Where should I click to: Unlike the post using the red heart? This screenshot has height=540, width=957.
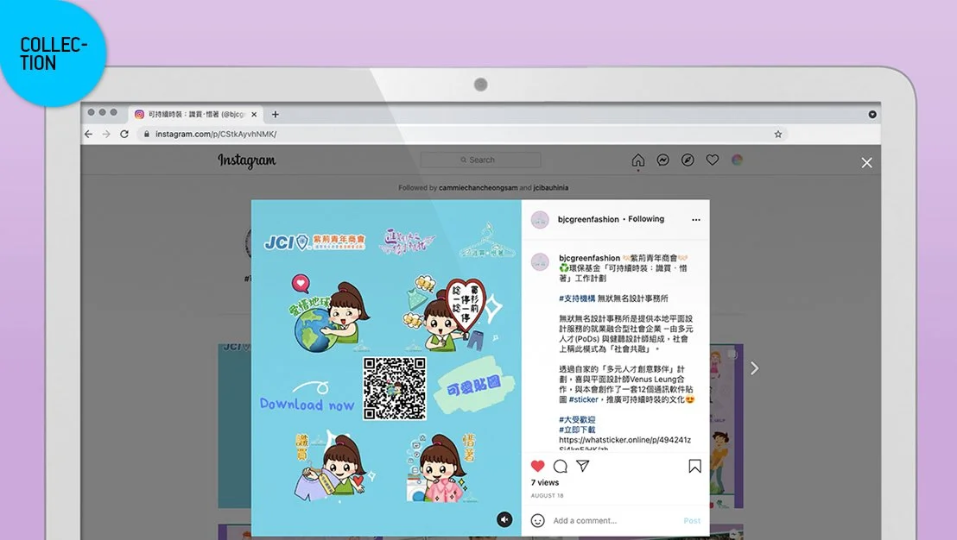click(x=538, y=467)
